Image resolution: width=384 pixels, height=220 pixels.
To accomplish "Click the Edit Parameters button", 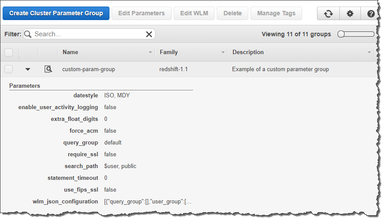I will (141, 13).
